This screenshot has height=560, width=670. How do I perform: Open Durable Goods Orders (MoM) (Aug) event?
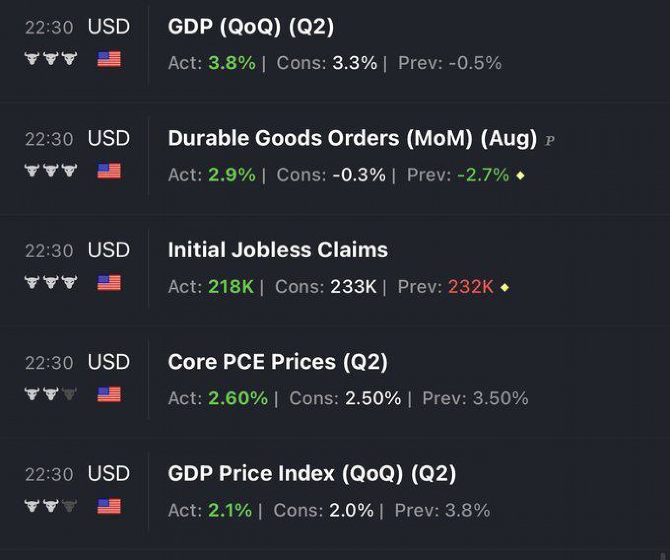(x=352, y=138)
